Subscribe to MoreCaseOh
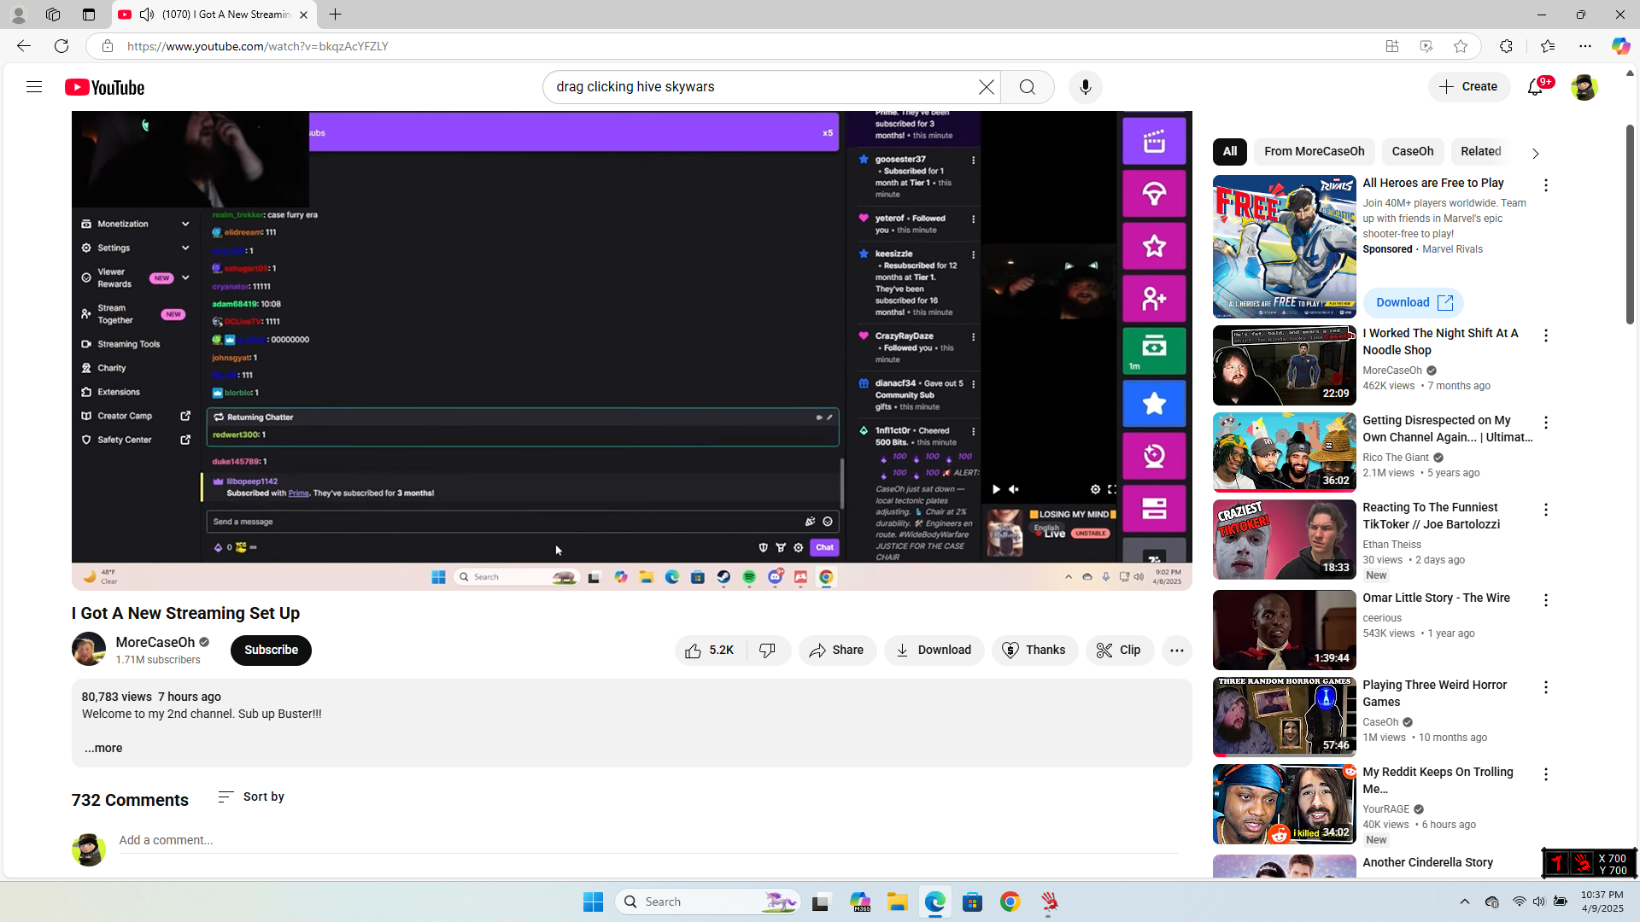 pyautogui.click(x=271, y=651)
